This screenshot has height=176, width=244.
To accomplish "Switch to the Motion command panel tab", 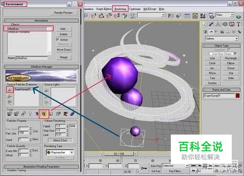I will tap(225, 24).
